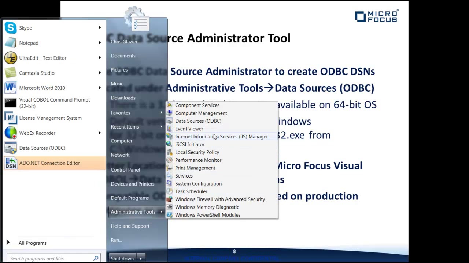469x263 pixels.
Task: Click the pinned Data Sources (ODBC) icon
Action: 11,148
